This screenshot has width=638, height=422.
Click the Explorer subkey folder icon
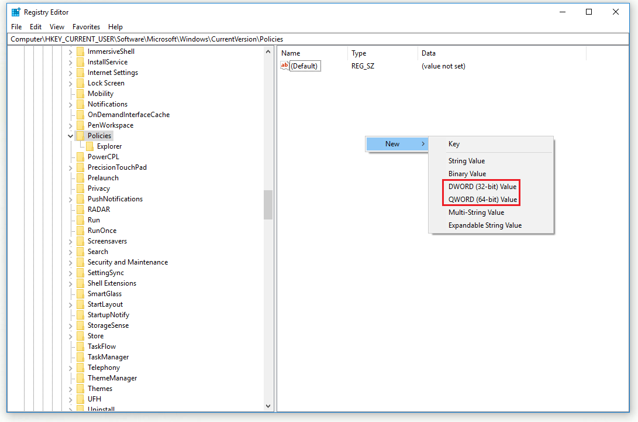click(x=89, y=146)
